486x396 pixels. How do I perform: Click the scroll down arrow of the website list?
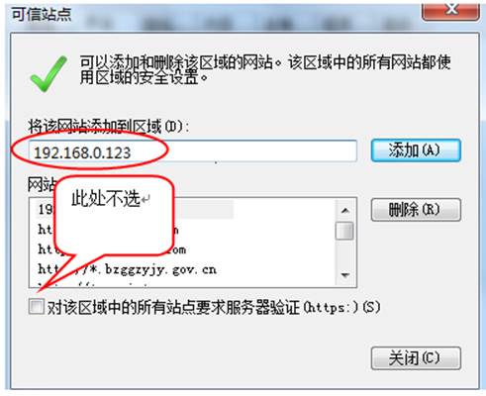345,275
